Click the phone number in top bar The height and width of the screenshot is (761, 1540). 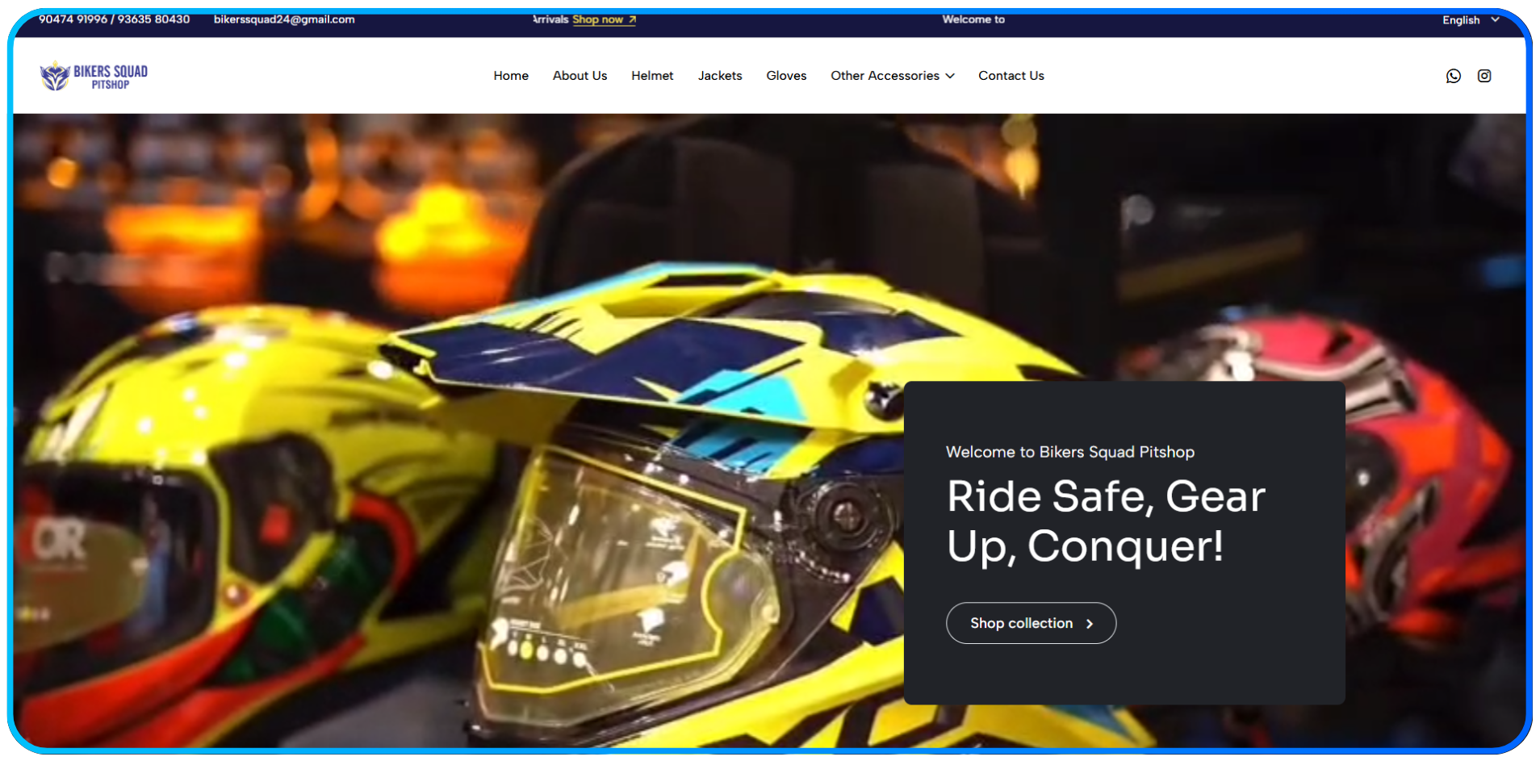click(x=114, y=19)
